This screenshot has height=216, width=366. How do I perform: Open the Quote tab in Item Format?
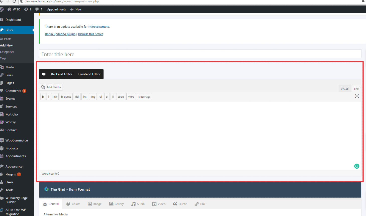(180, 204)
